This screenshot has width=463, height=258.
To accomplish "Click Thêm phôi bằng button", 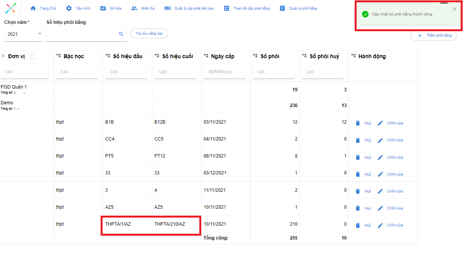I will (434, 35).
